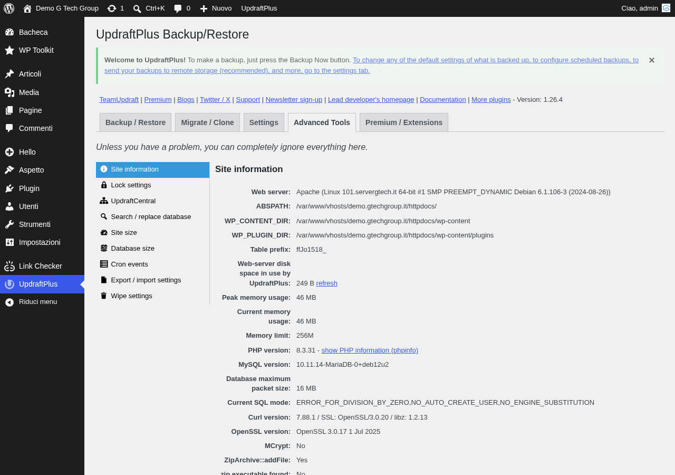Click the Aspetto paintbrush icon
This screenshot has height=475, width=675.
click(x=9, y=170)
